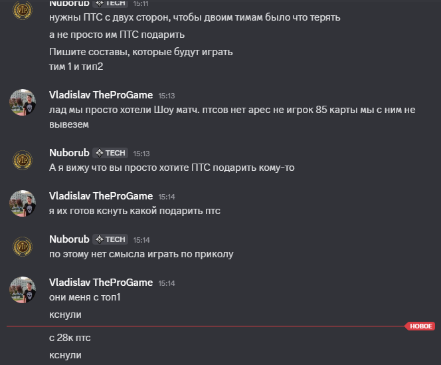
Task: Click Nuborub's VIP avatar beside the 15:13 message
Action: 23,160
